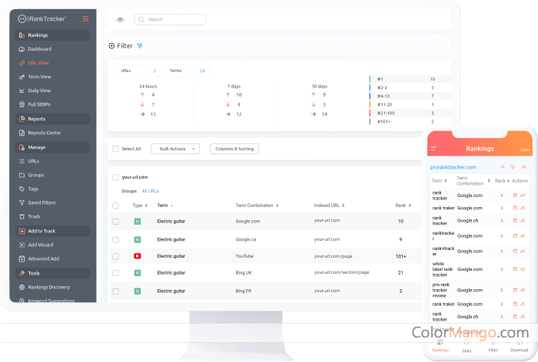Sort mobile table by Rank
538x362 pixels.
coord(502,181)
